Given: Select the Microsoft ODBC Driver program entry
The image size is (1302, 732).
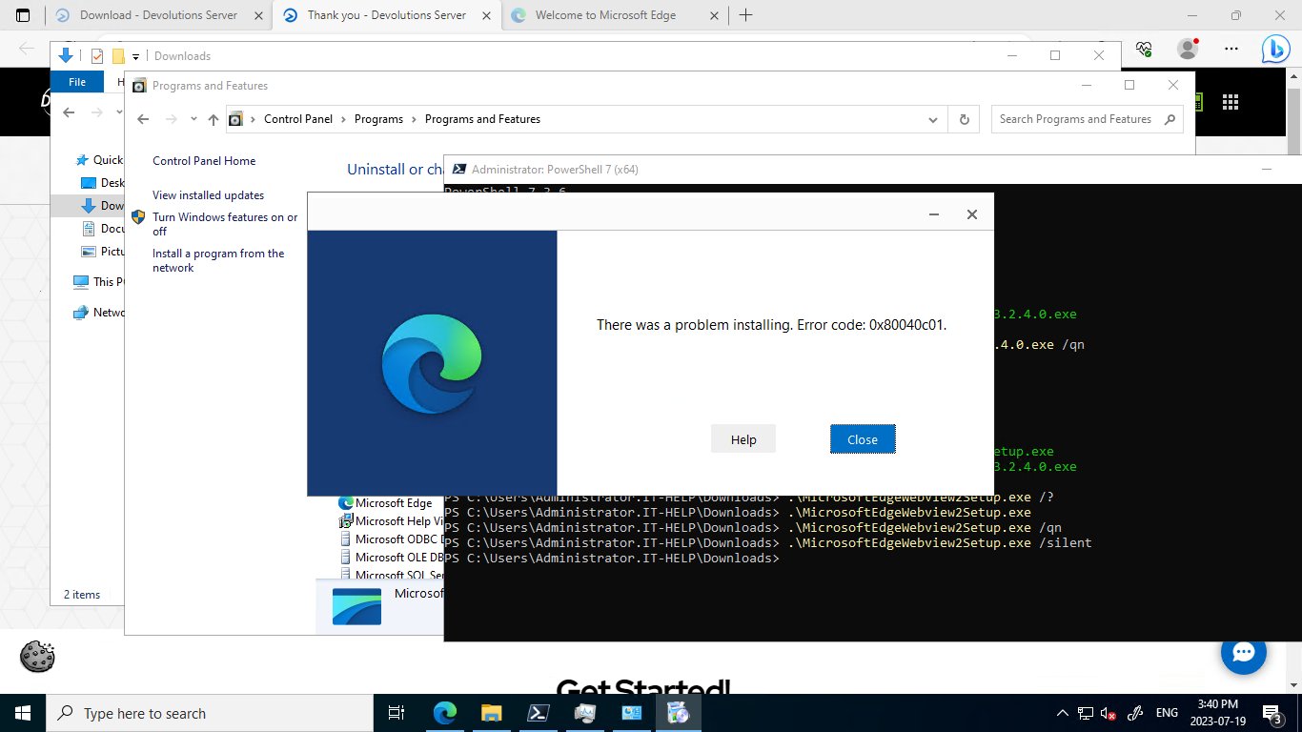Looking at the screenshot, I should point(391,539).
